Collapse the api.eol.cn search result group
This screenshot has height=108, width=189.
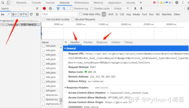1,21
